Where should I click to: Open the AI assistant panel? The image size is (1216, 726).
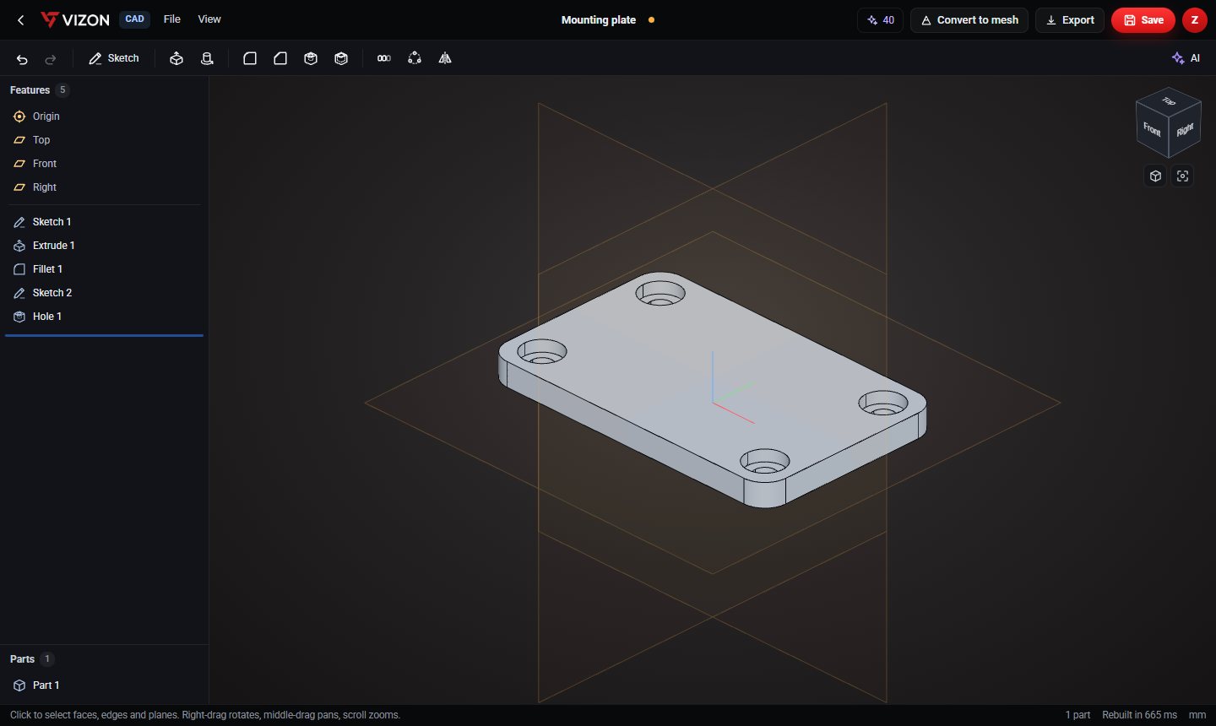click(1186, 58)
